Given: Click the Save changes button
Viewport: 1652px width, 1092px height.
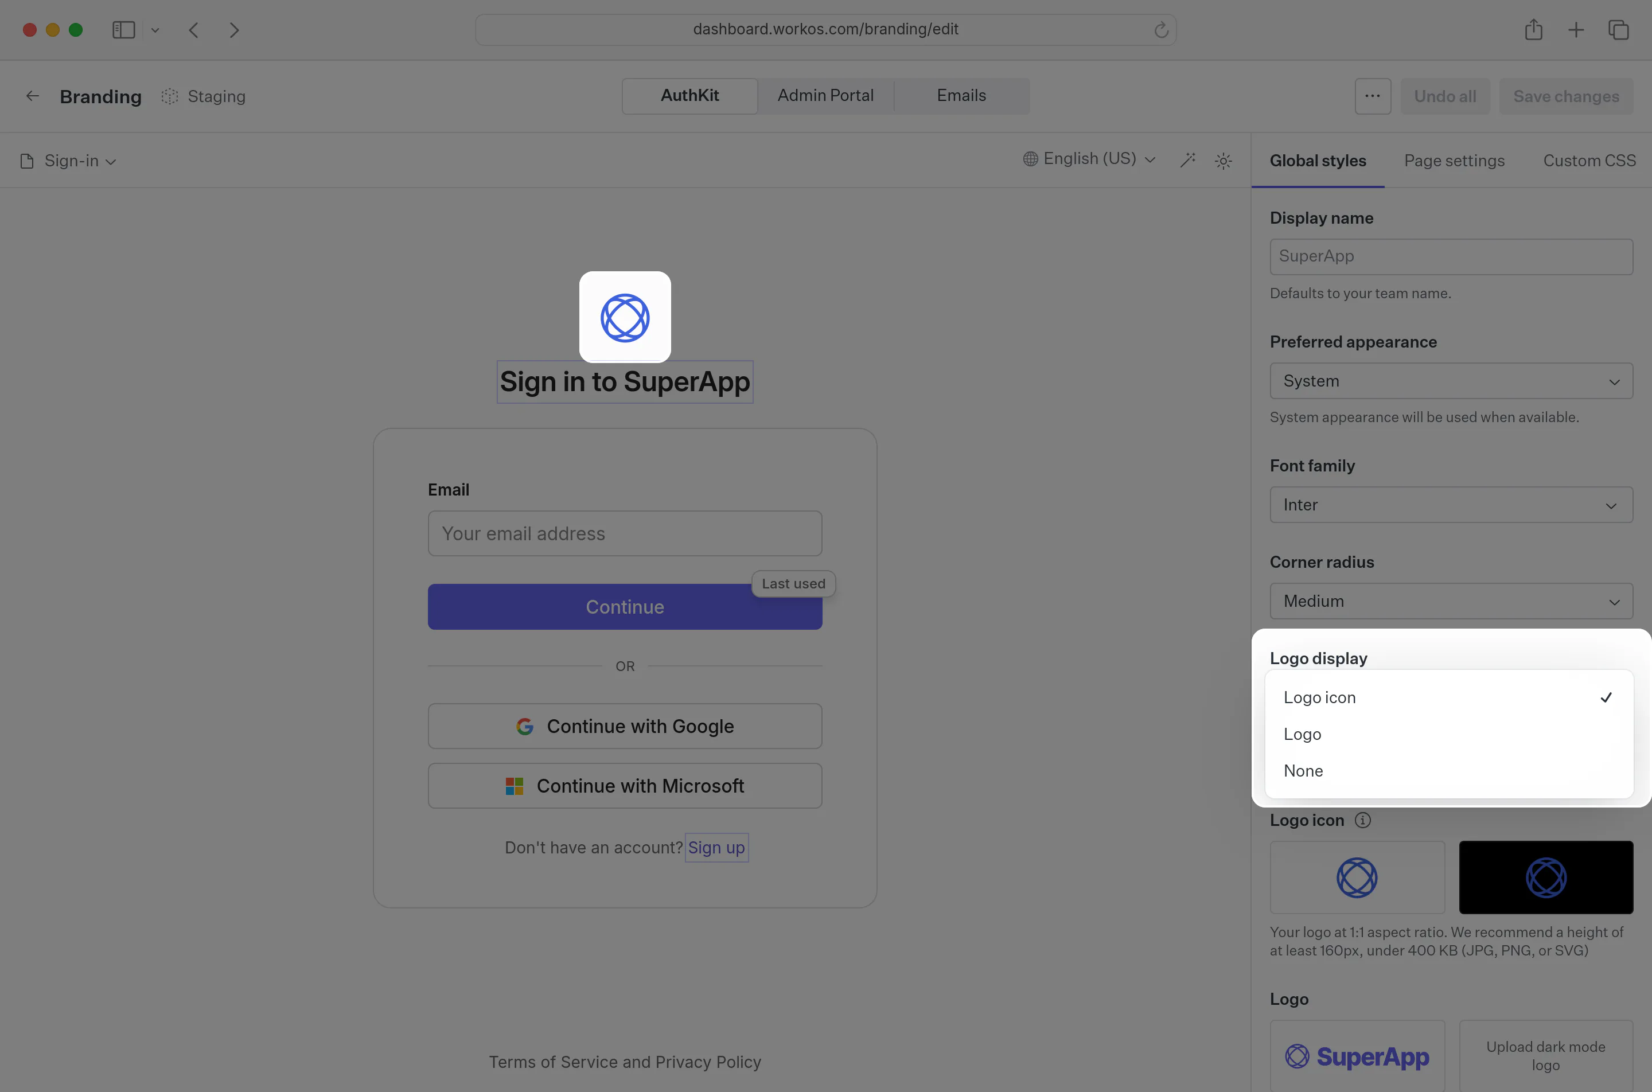Looking at the screenshot, I should point(1565,96).
